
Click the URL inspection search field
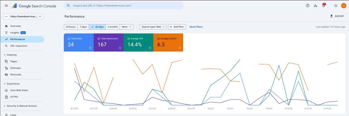(125, 6)
